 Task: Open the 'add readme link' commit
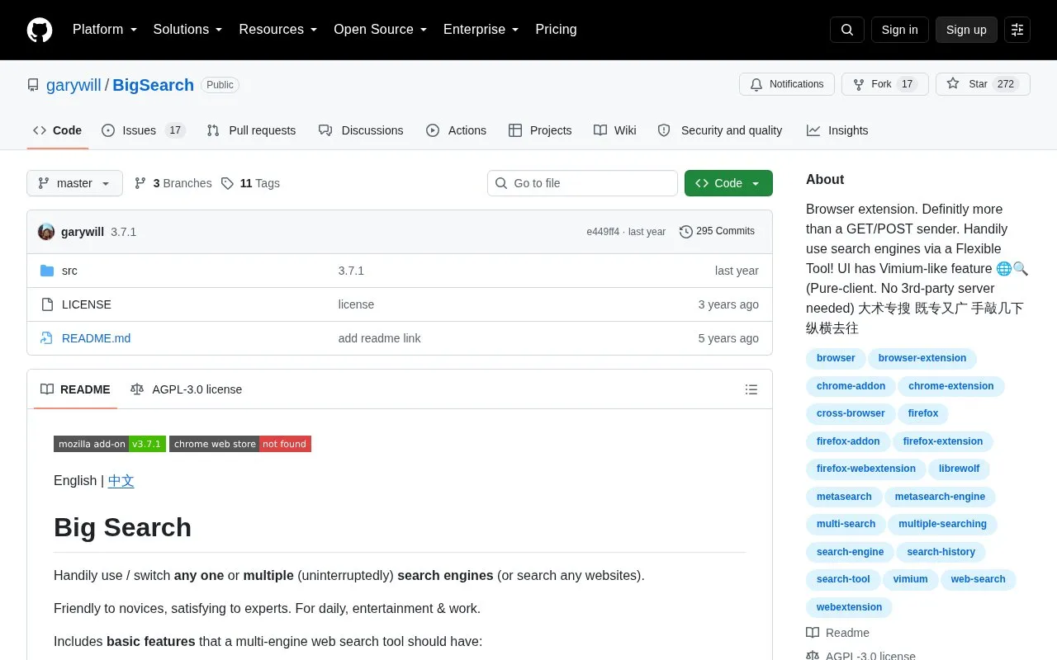pyautogui.click(x=380, y=338)
